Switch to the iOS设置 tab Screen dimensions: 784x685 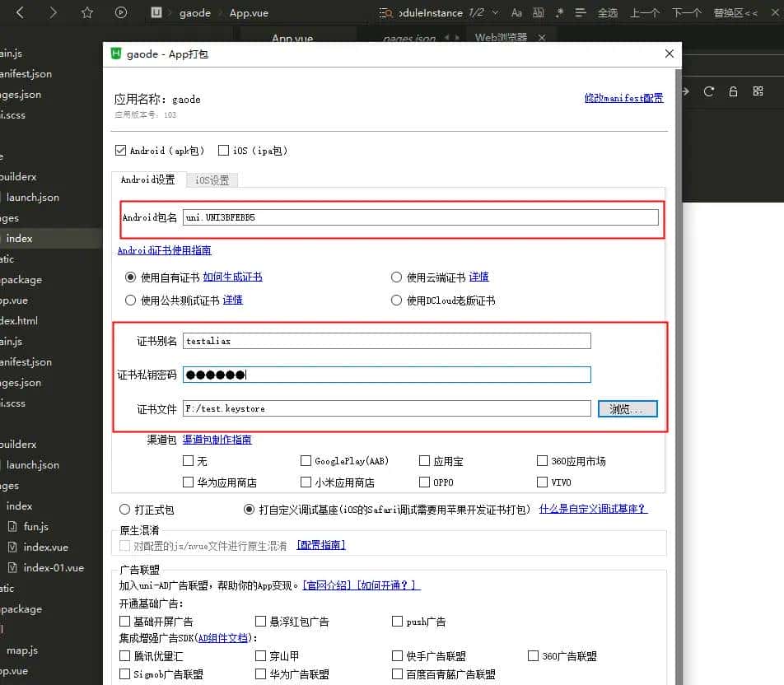tap(212, 179)
